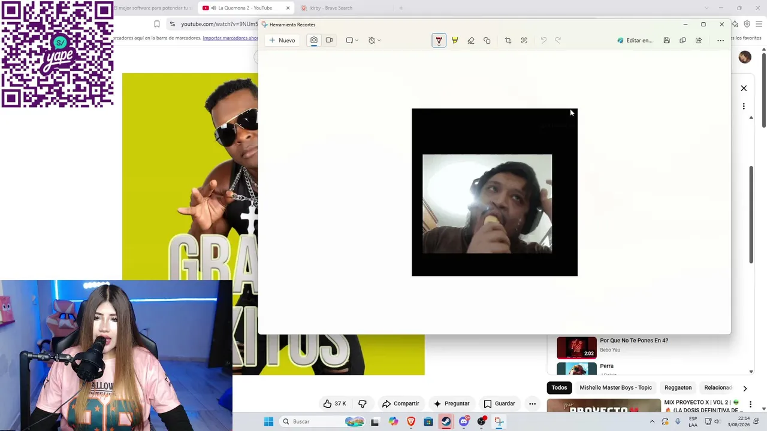Open Microsoft Store from the taskbar
The height and width of the screenshot is (431, 767).
tap(428, 421)
